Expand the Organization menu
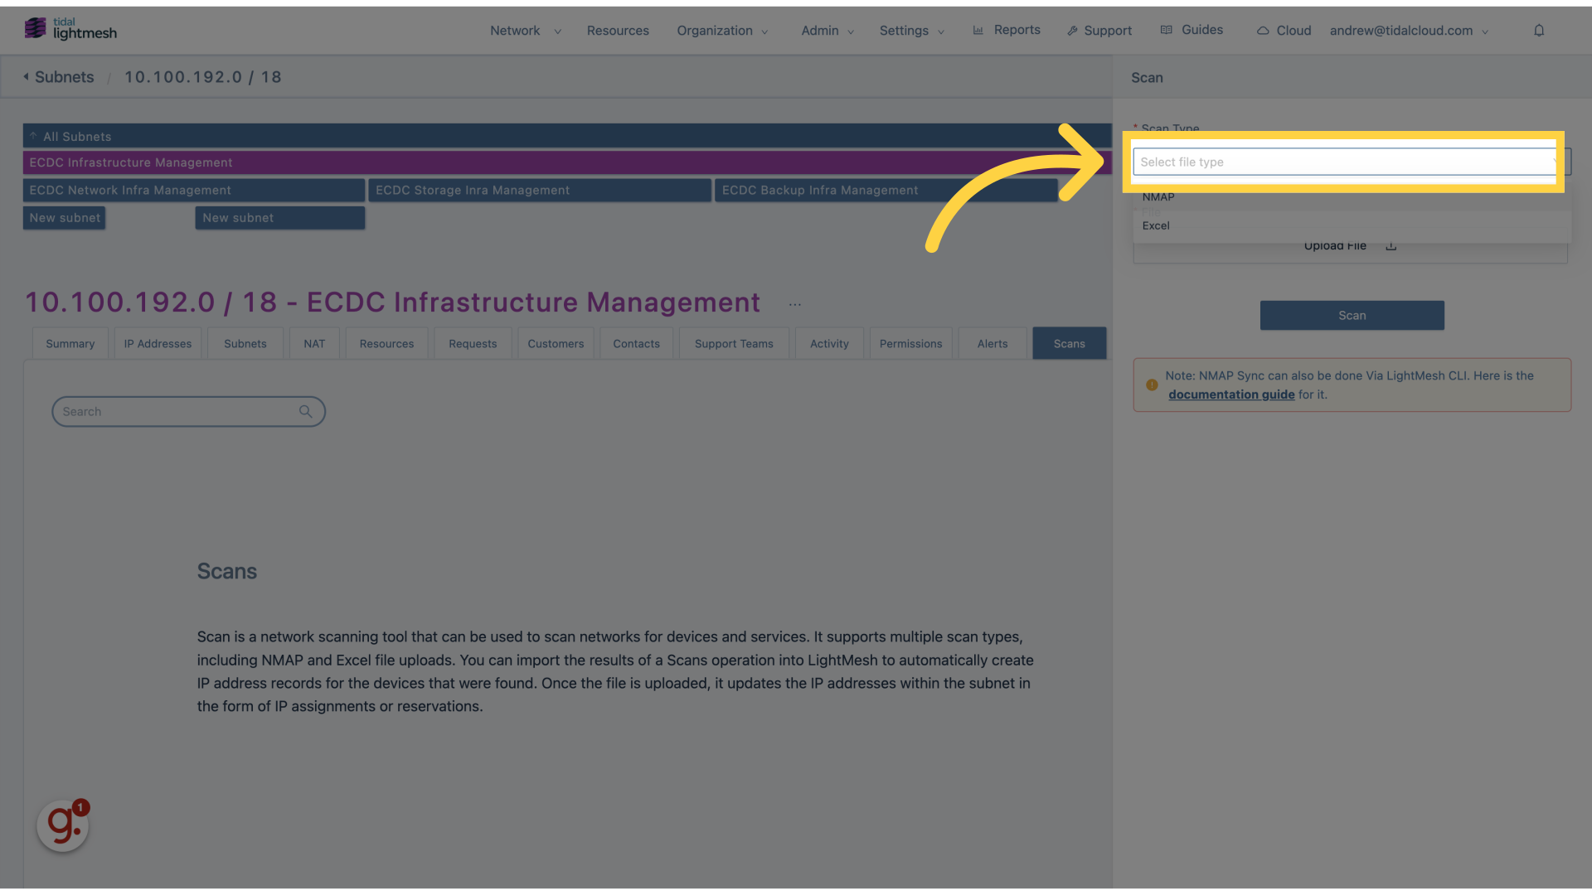This screenshot has width=1592, height=895. pos(723,31)
